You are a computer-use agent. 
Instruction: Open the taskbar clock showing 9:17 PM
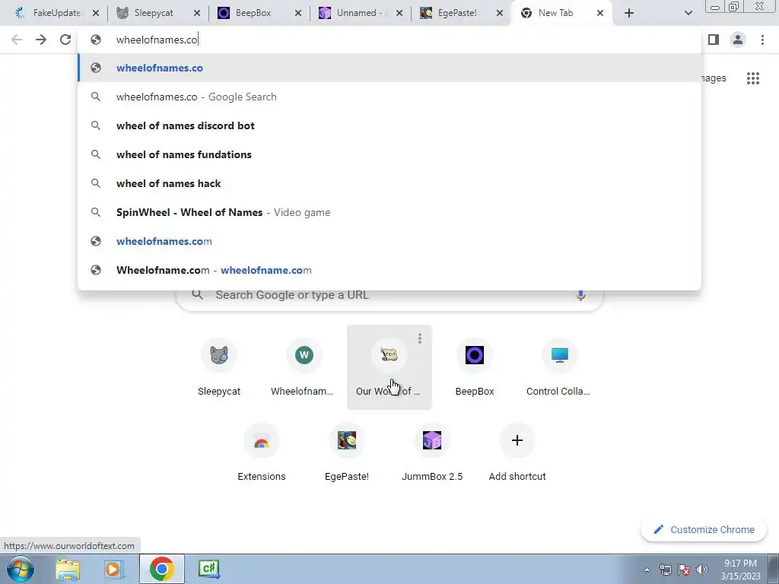(x=740, y=570)
